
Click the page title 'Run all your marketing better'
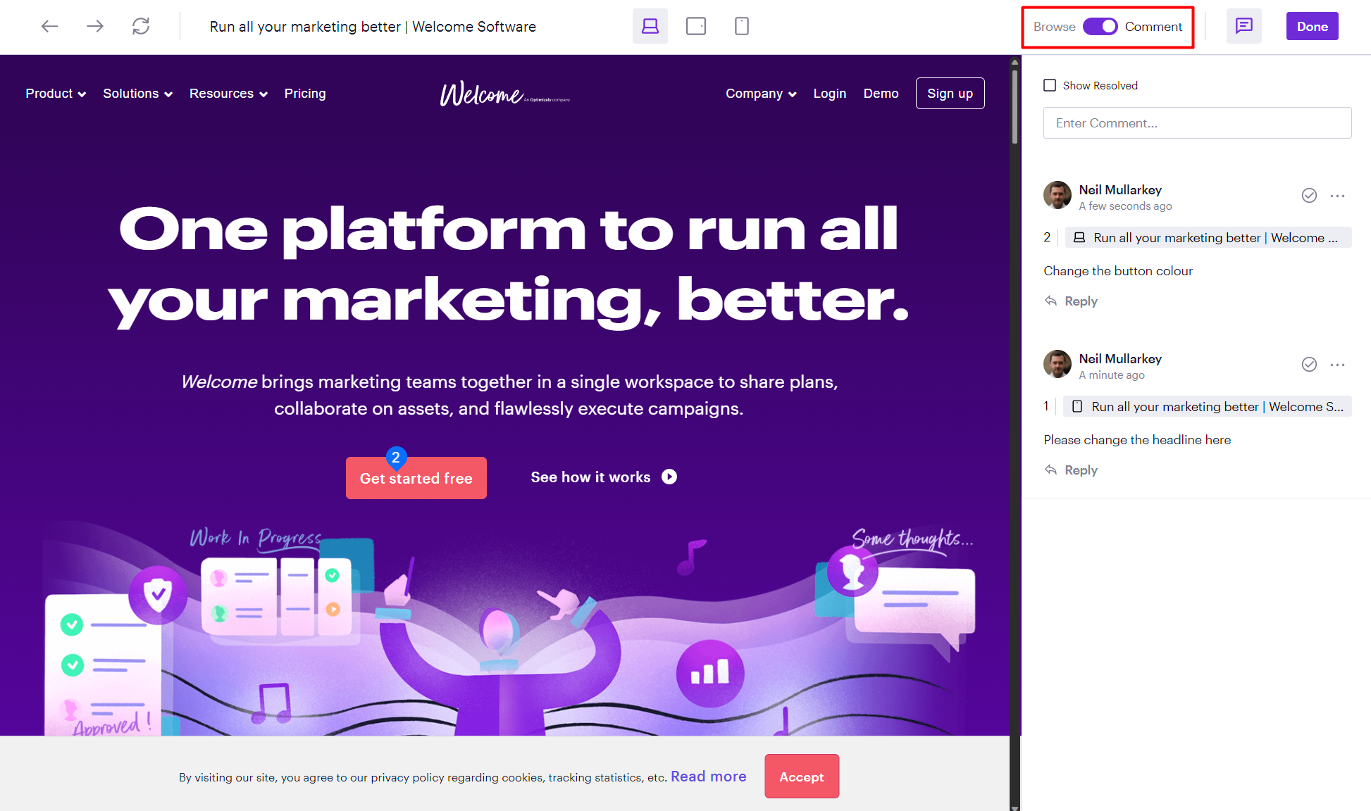(x=373, y=27)
